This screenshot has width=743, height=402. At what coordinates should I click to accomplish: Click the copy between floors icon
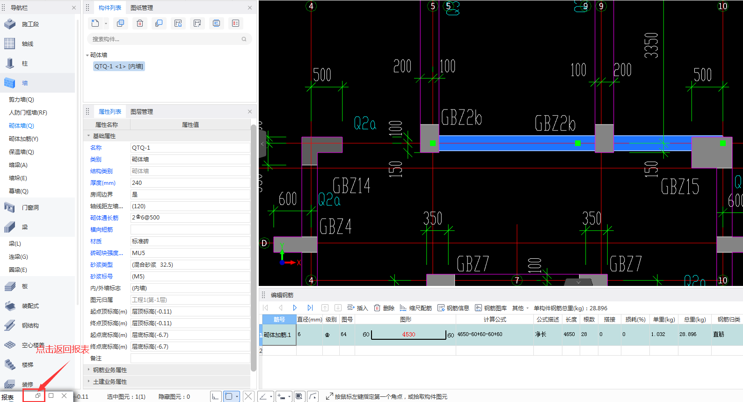click(159, 23)
